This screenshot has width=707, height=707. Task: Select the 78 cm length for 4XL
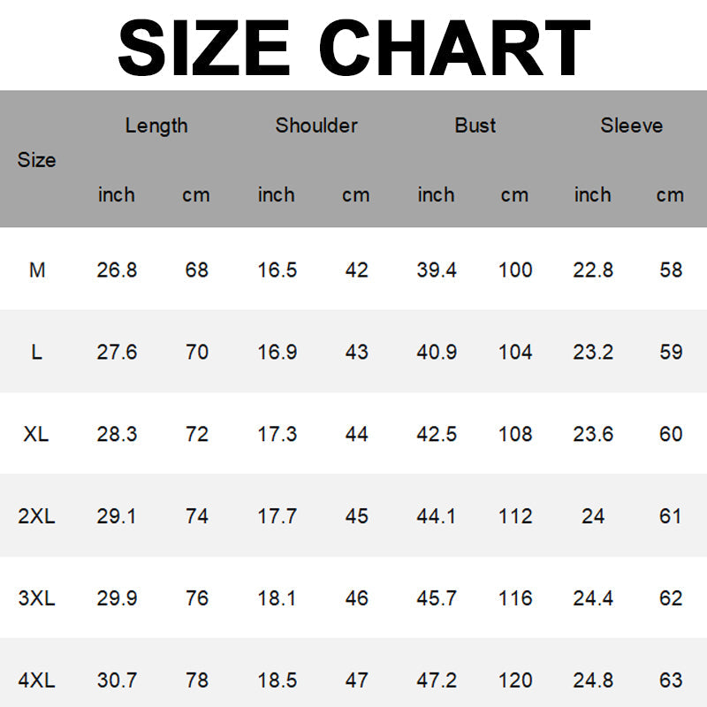pyautogui.click(x=196, y=680)
